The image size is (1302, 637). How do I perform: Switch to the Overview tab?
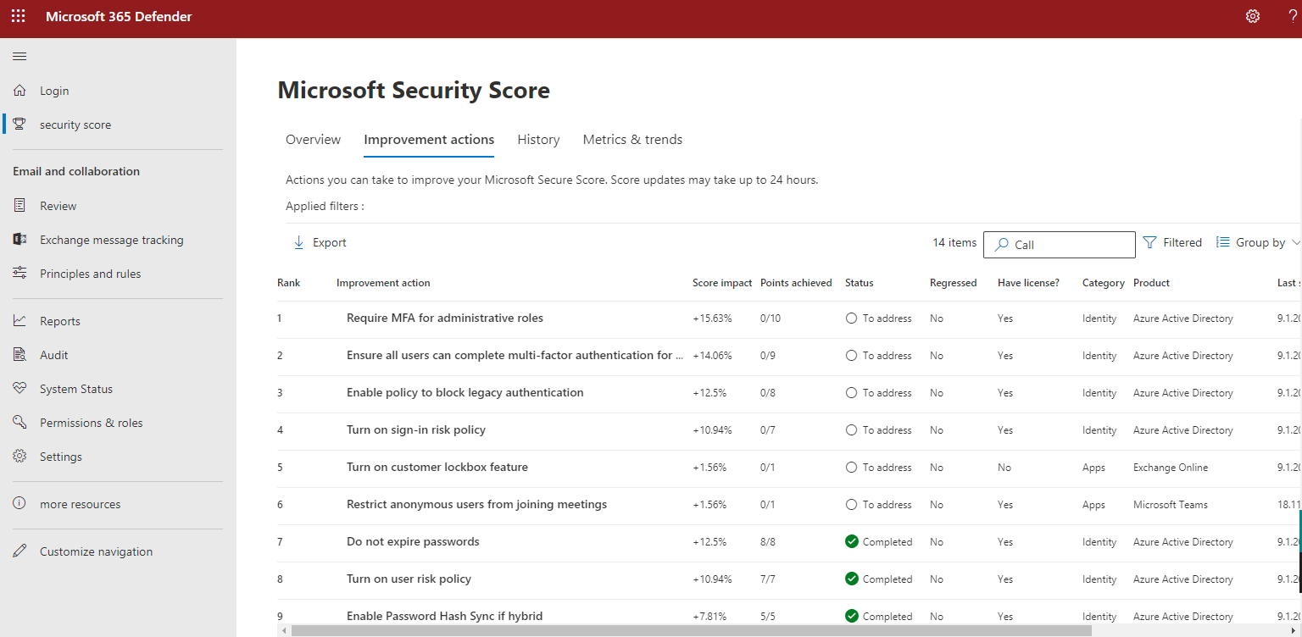pyautogui.click(x=313, y=140)
